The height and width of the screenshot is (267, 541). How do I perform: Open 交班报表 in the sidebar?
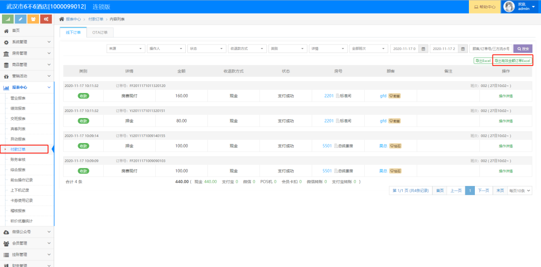[x=18, y=118]
